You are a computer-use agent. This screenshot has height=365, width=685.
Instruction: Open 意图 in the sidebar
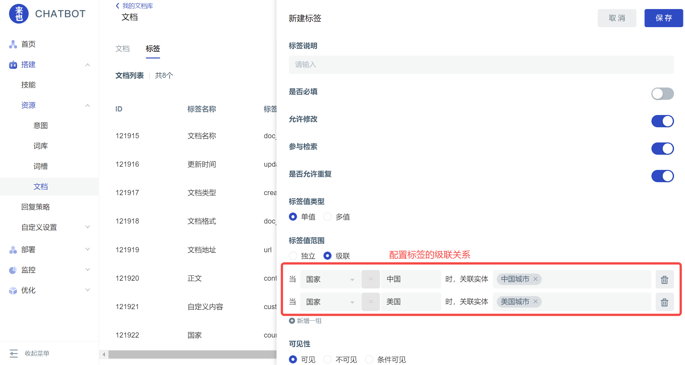pos(41,126)
